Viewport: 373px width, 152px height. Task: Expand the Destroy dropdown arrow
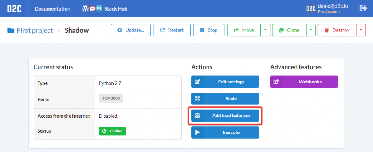coord(361,30)
